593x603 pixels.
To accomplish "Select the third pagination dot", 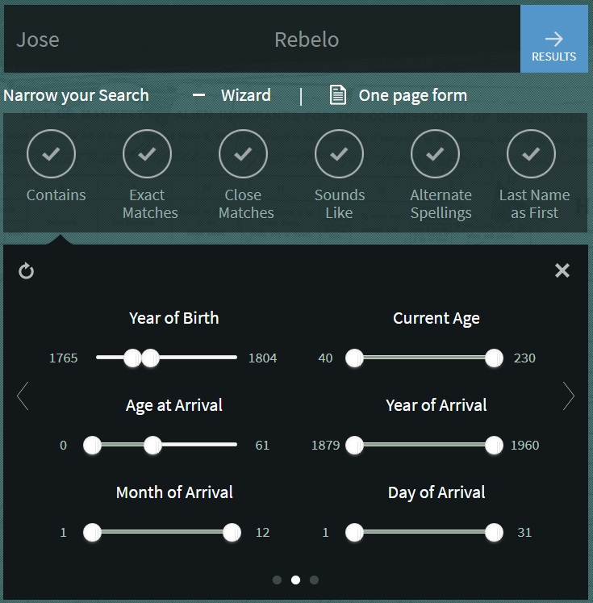I will pos(314,580).
